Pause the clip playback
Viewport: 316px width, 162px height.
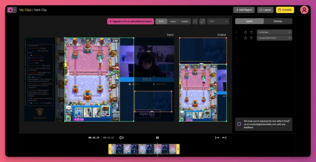click(157, 138)
